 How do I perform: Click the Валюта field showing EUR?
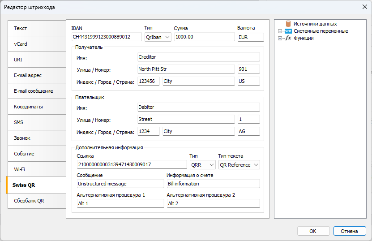pyautogui.click(x=251, y=37)
